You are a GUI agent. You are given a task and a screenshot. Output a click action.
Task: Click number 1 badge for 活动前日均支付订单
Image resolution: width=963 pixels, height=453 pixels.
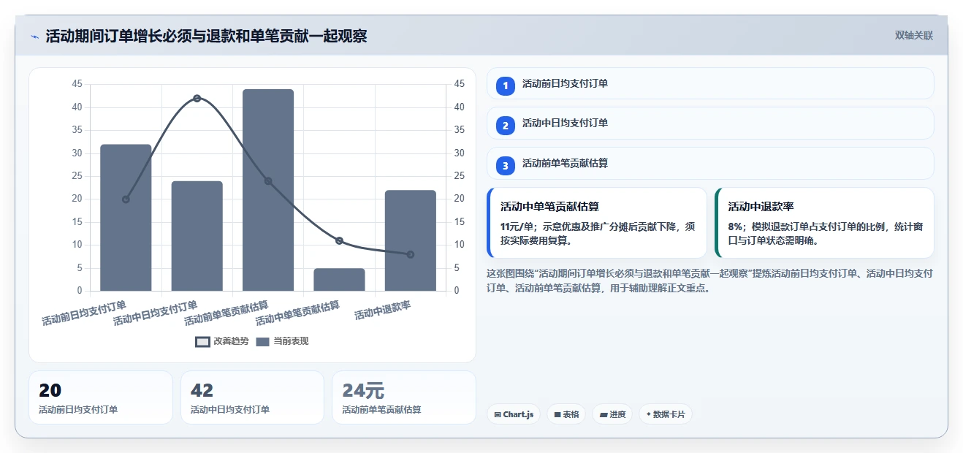tap(506, 86)
